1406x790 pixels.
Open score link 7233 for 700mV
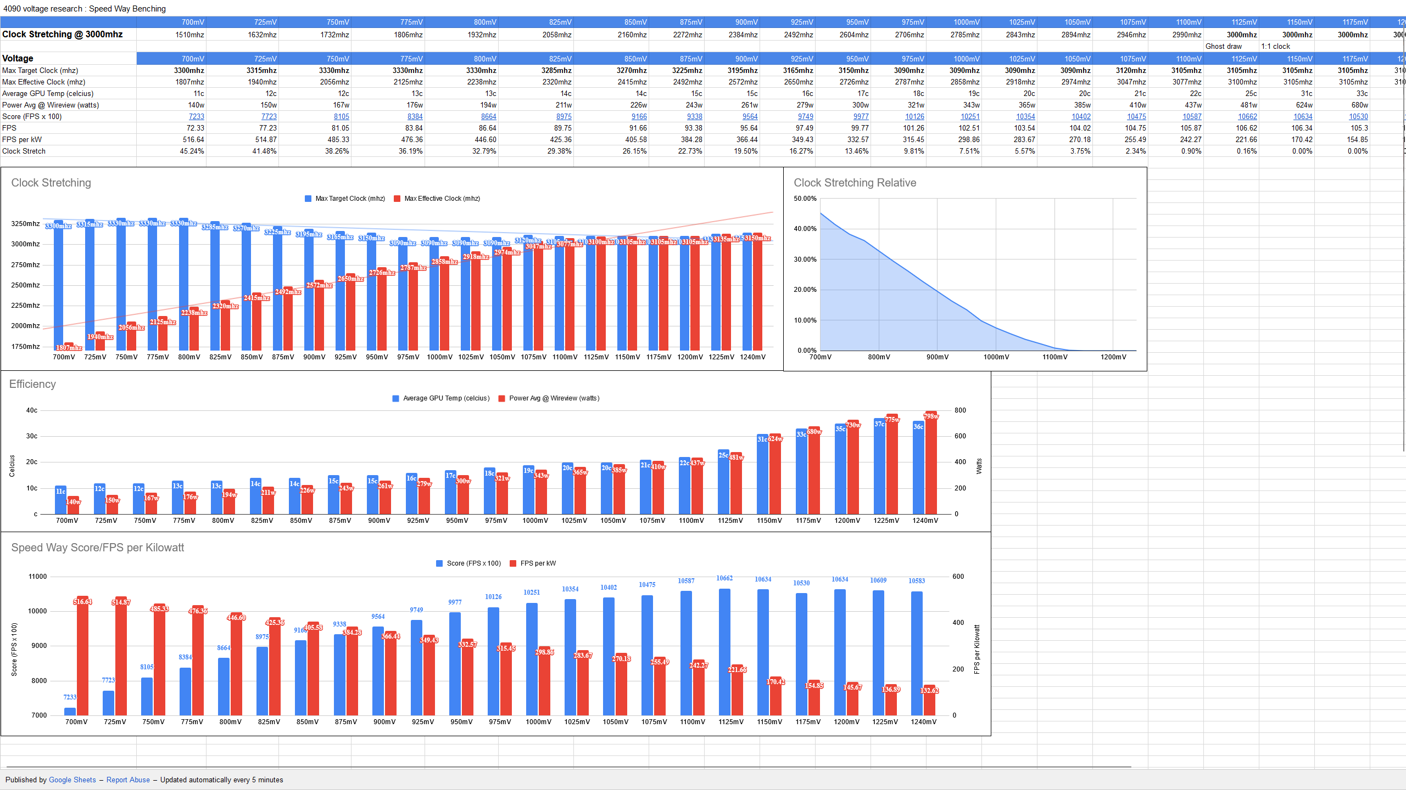pyautogui.click(x=196, y=116)
